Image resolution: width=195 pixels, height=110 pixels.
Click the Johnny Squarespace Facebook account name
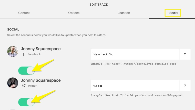pos(41,49)
